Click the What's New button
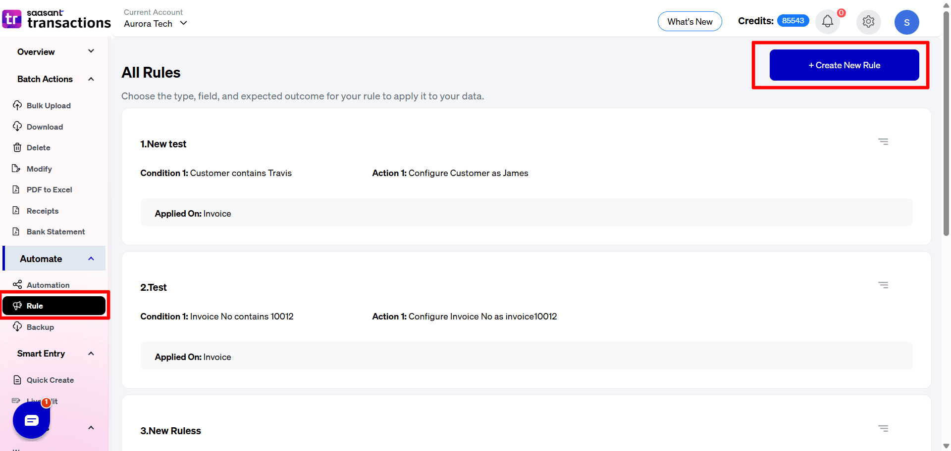951x451 pixels. 689,21
